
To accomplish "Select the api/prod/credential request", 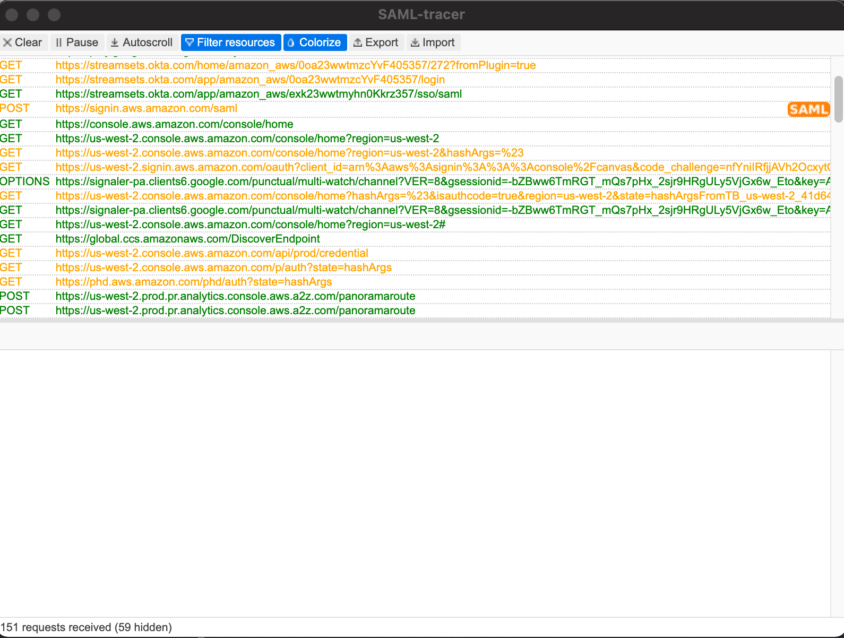I will pyautogui.click(x=415, y=253).
